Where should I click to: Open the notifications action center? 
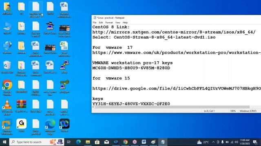[x=255, y=142]
